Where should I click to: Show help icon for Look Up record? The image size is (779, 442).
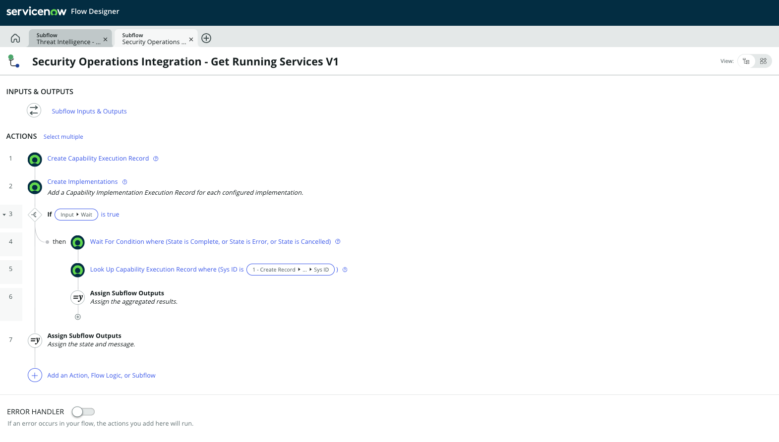point(345,270)
